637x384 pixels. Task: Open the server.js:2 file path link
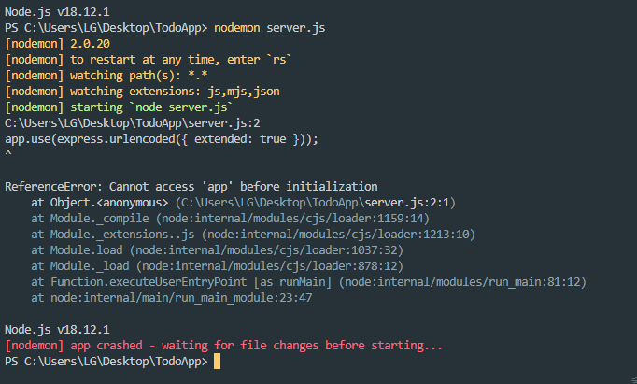coord(133,123)
